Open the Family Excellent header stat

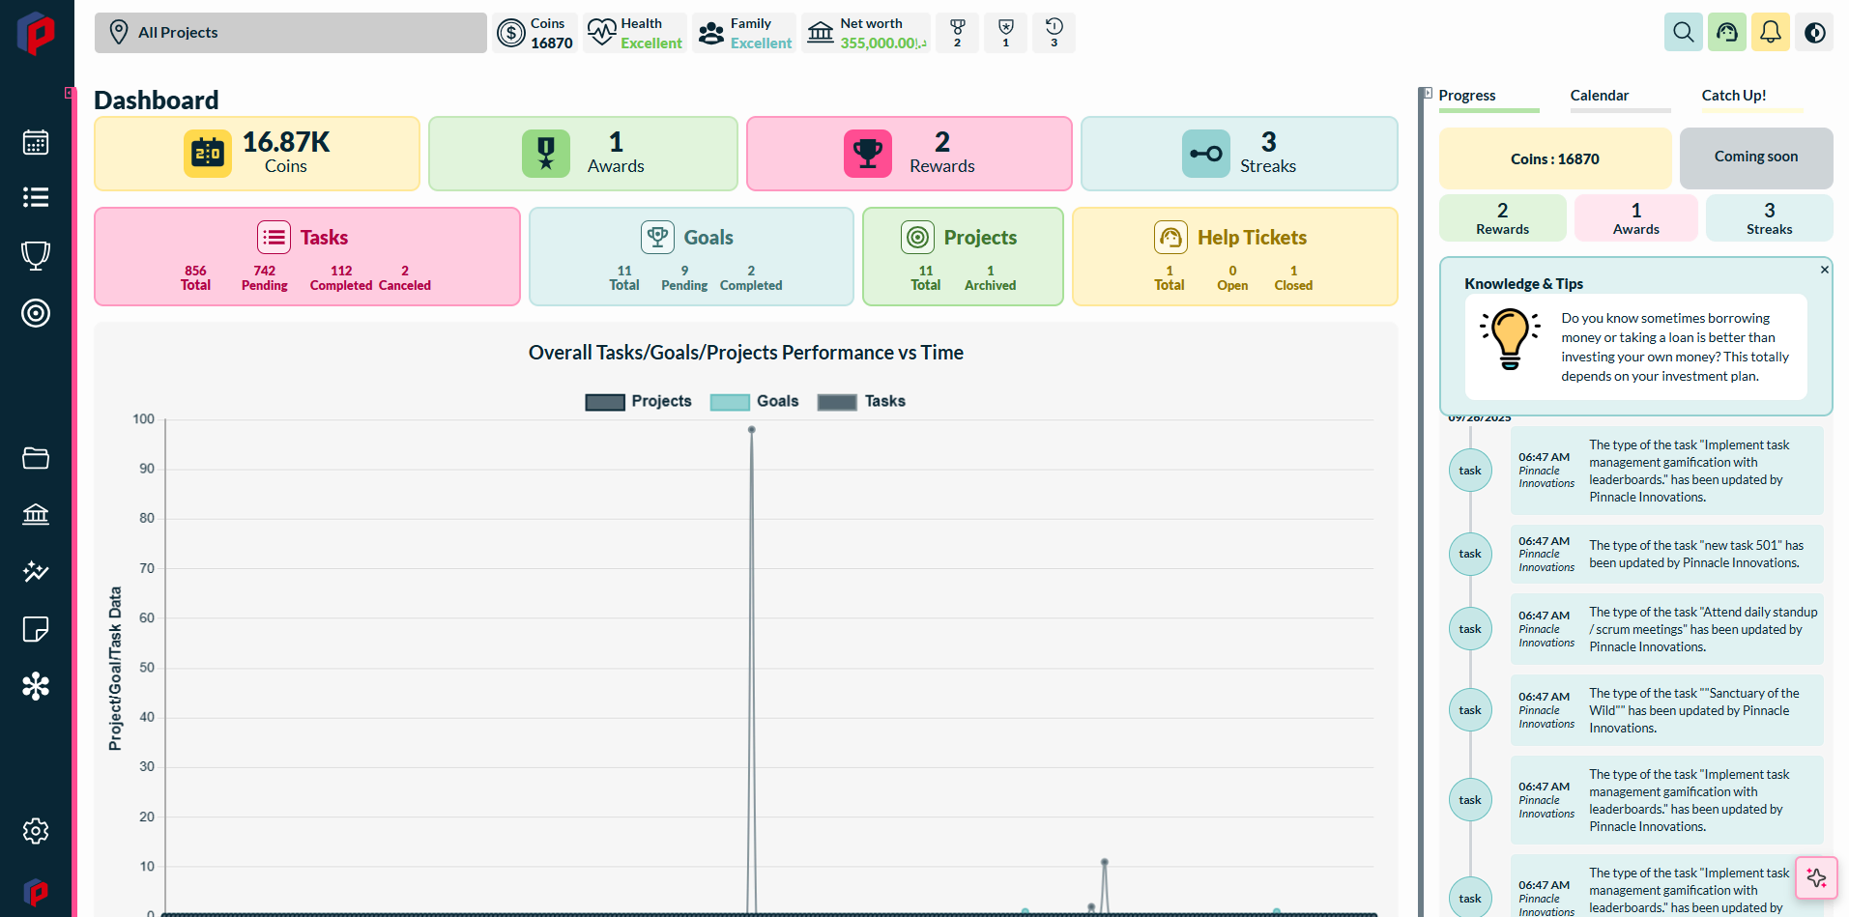pos(744,33)
